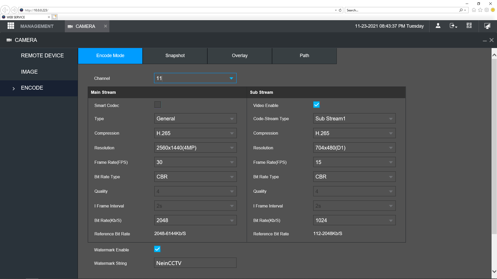Select the MANAGEMENT tab

37,26
